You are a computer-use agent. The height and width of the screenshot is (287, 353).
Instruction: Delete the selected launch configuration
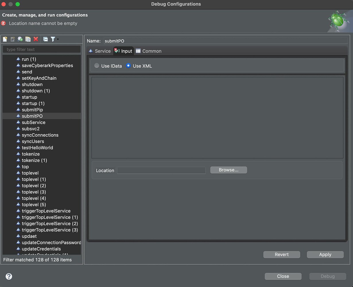pos(36,39)
